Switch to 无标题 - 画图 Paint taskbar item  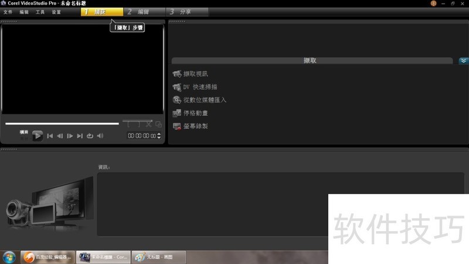[159, 257]
